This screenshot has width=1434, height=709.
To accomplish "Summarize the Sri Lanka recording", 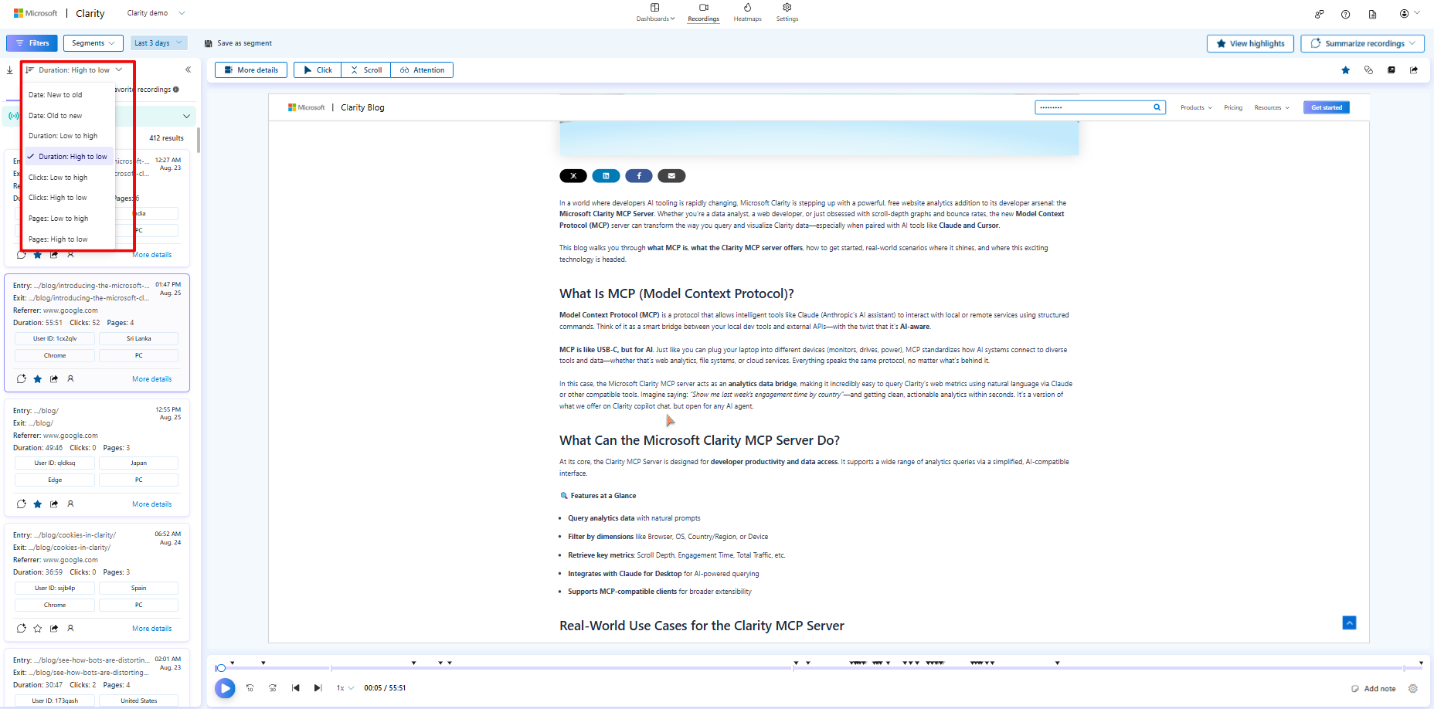I will [22, 379].
